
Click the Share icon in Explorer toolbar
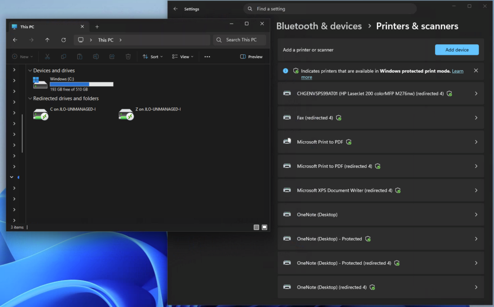[112, 57]
